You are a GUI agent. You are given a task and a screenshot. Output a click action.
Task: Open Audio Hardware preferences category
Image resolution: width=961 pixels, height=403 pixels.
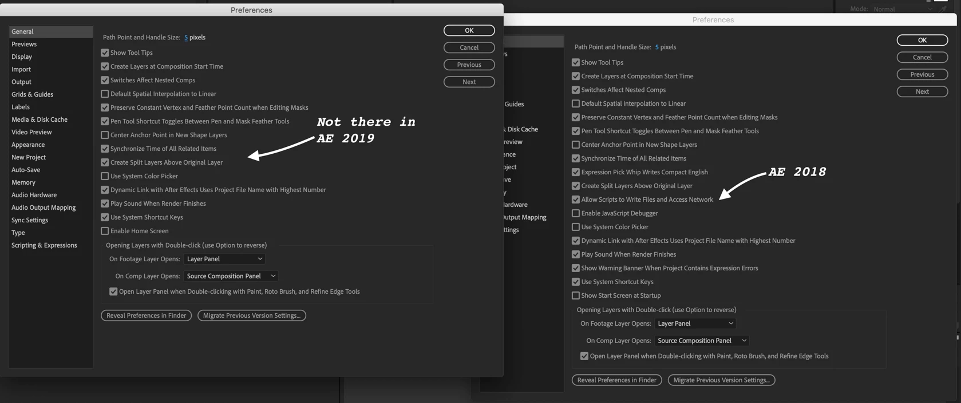click(34, 195)
